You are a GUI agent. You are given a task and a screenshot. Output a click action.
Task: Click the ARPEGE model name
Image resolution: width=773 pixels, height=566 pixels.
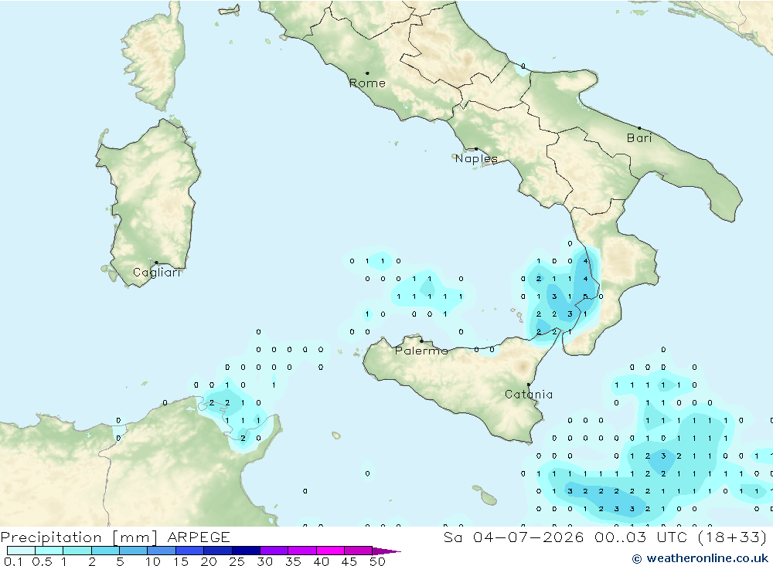199,537
